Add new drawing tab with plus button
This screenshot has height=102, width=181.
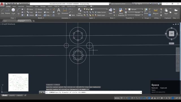coord(33,21)
